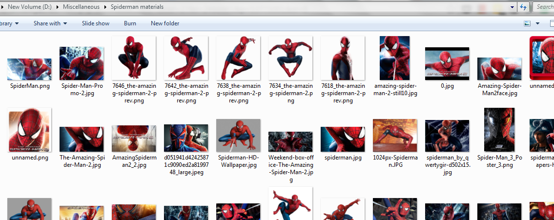Select the spiderman.jpg thumbnail
Screen dimensions: 554x220
pyautogui.click(x=343, y=140)
